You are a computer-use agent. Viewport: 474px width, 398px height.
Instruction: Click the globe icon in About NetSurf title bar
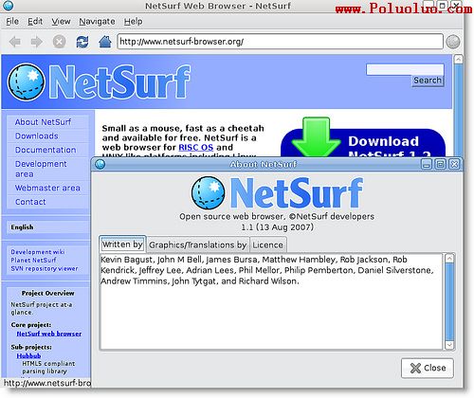pyautogui.click(x=100, y=164)
